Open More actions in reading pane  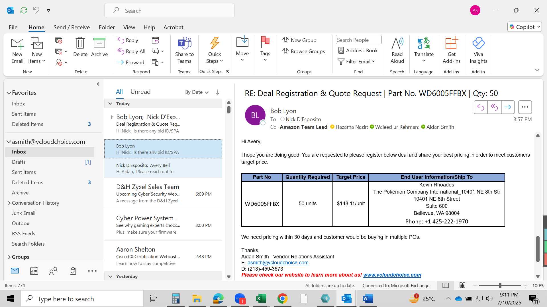(x=525, y=107)
